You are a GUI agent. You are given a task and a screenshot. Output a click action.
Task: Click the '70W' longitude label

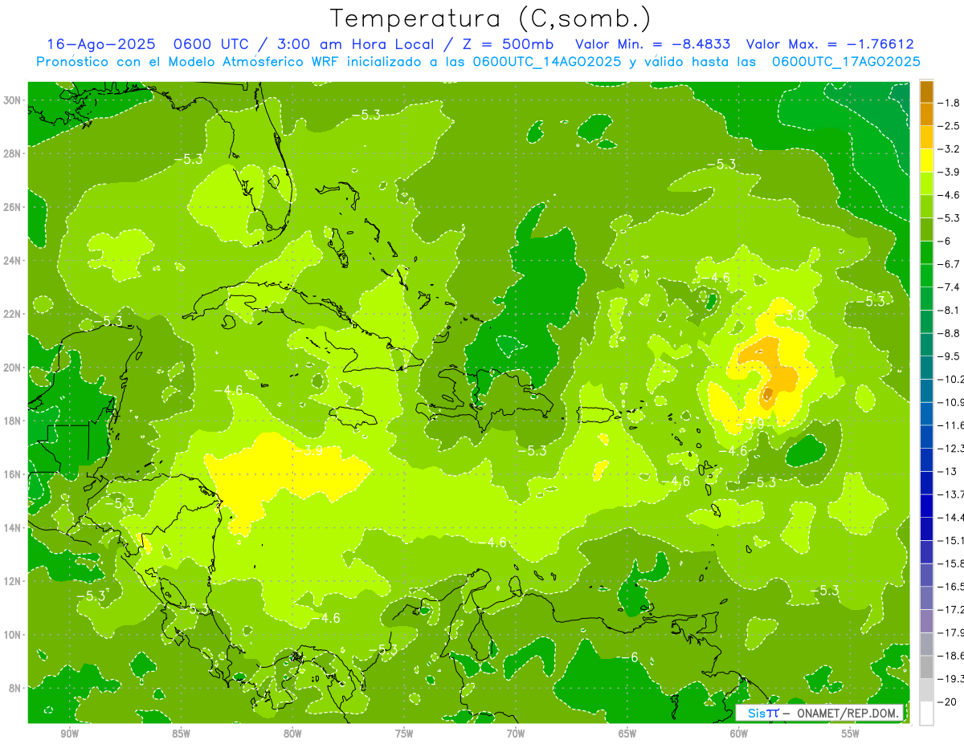(x=516, y=734)
